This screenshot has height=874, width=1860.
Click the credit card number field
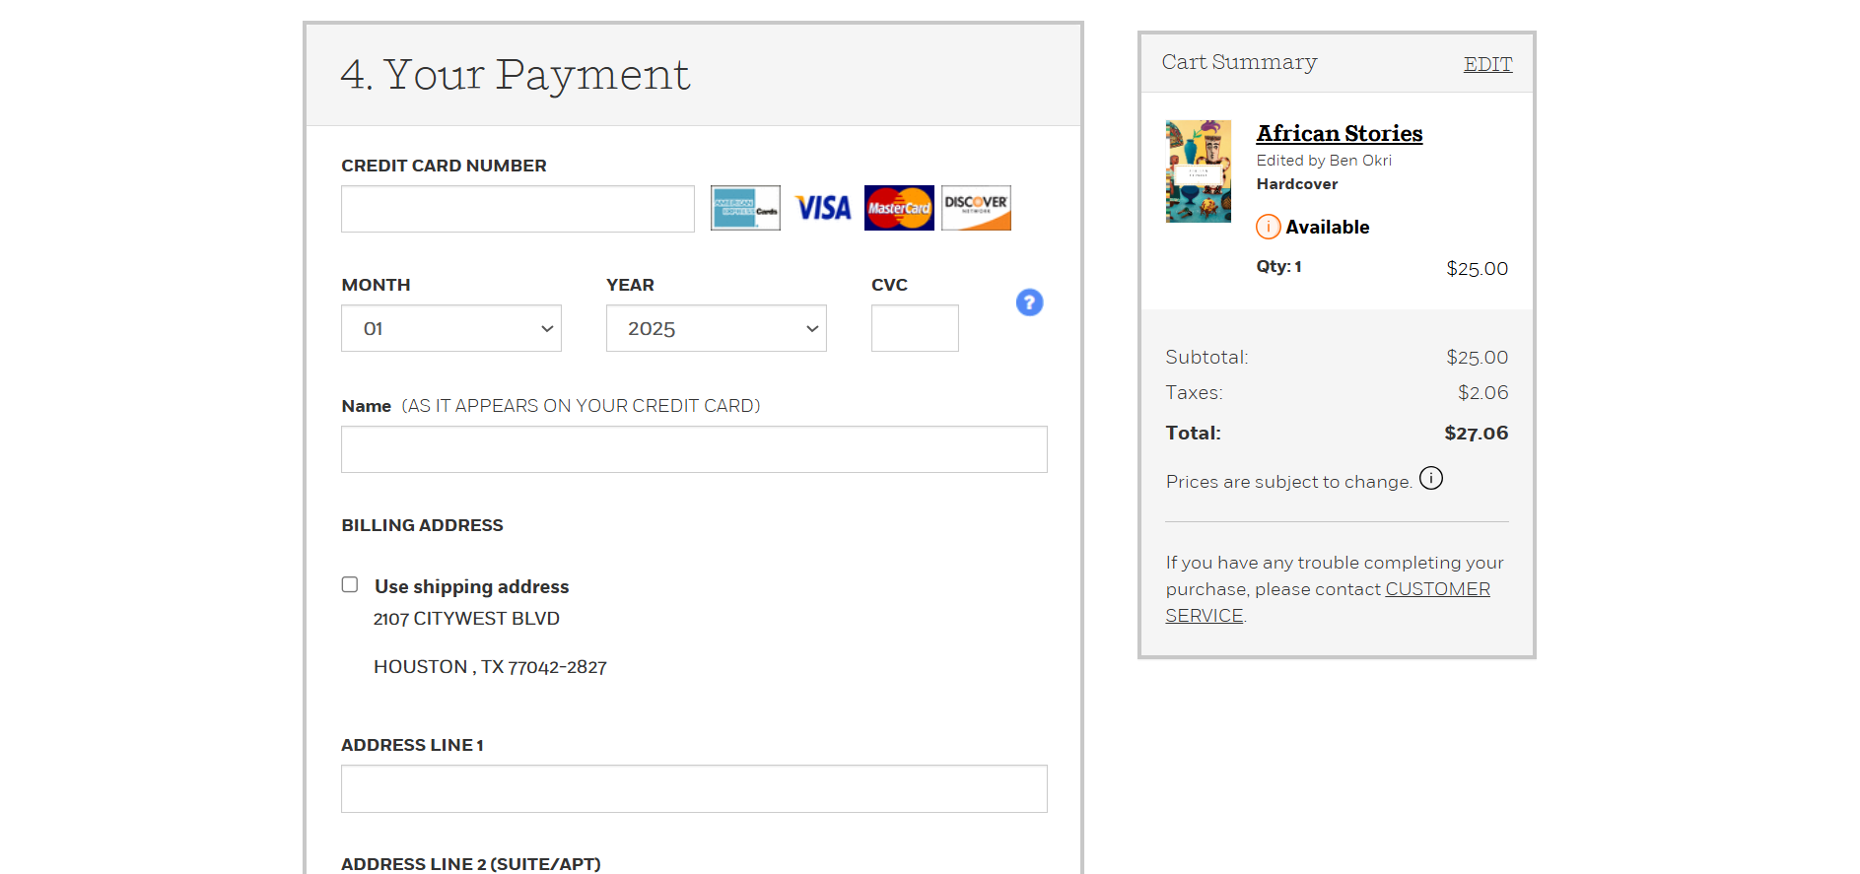point(517,208)
